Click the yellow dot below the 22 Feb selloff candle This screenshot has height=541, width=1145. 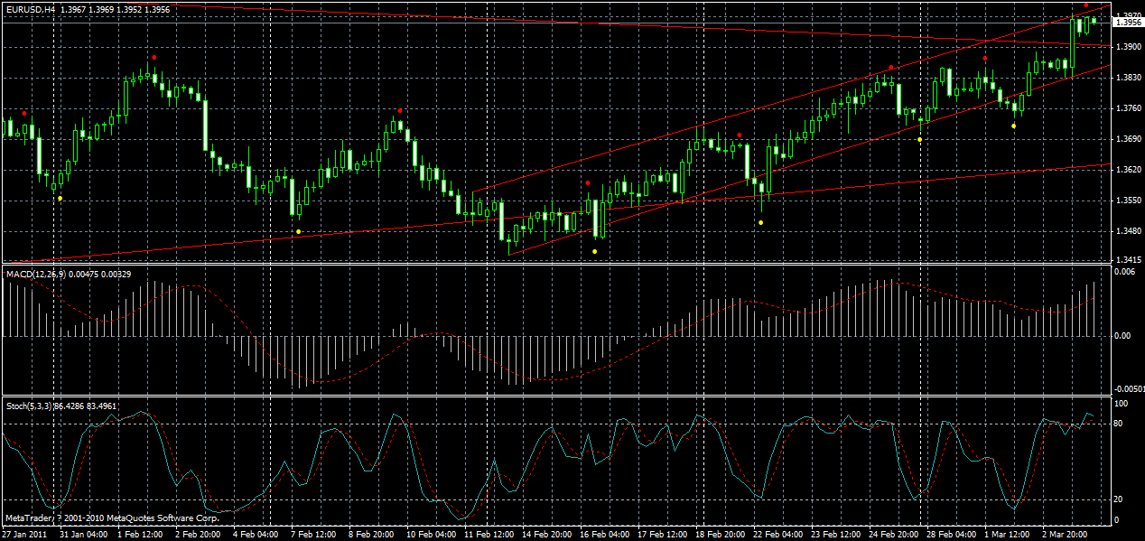point(761,219)
